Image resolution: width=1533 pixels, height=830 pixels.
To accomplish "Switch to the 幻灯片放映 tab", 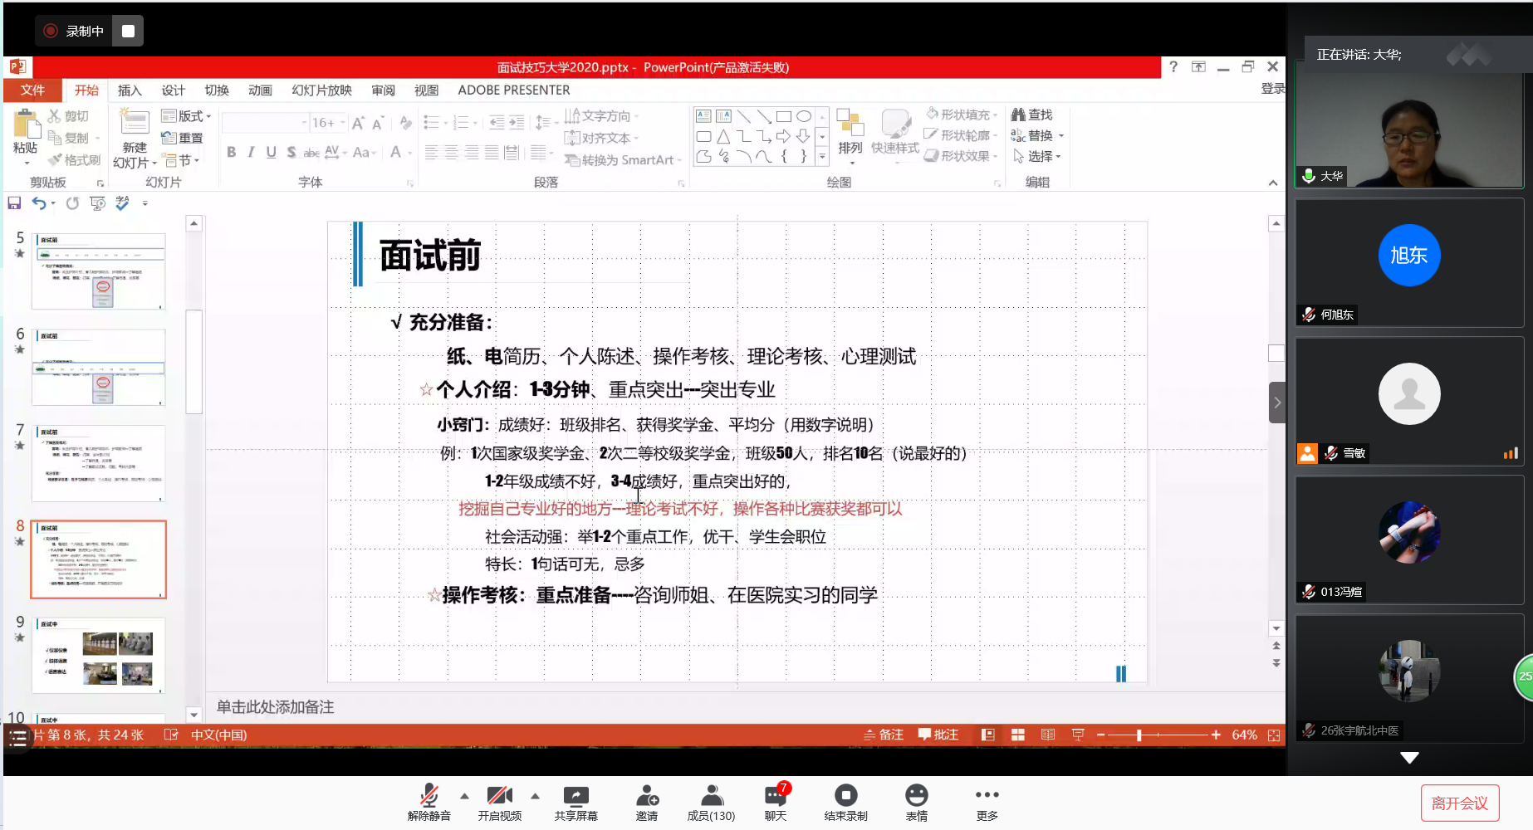I will pyautogui.click(x=321, y=90).
